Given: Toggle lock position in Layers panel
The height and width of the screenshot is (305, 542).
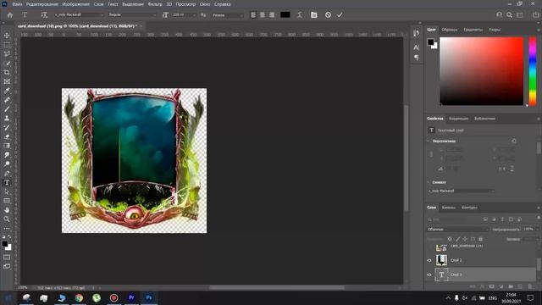Looking at the screenshot, I should click(465, 239).
